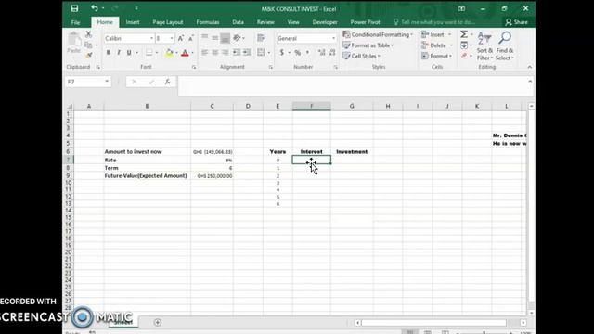594x334 pixels.
Task: Toggle align left
Action: (204, 53)
